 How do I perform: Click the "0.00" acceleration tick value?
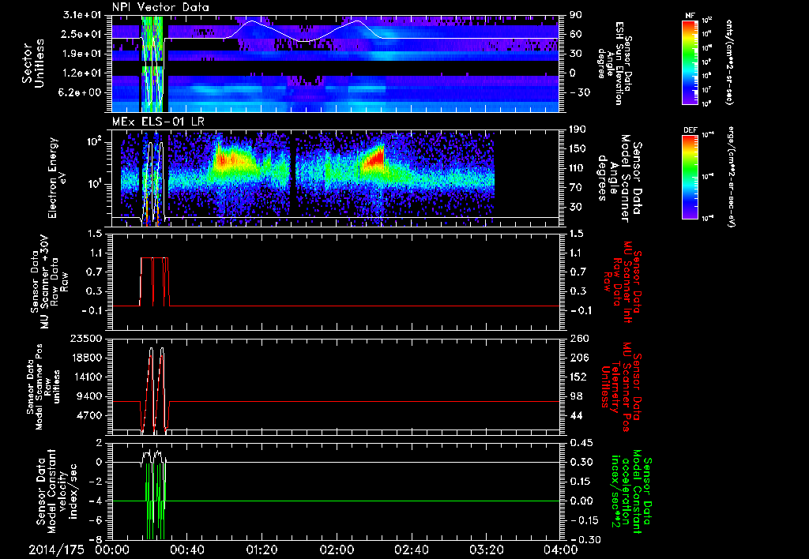click(580, 501)
